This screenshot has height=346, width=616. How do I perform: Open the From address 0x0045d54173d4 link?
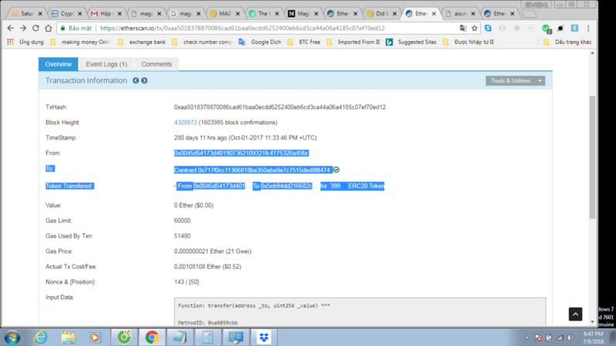241,153
